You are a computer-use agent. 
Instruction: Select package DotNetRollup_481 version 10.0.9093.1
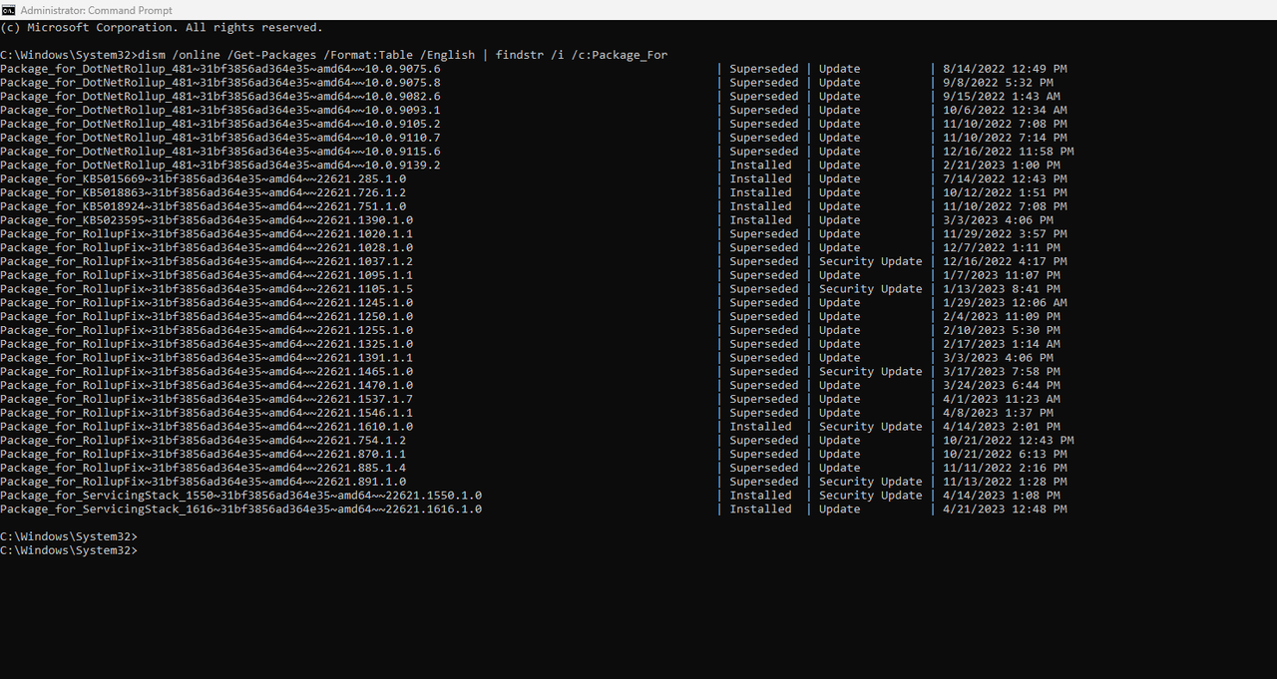220,111
